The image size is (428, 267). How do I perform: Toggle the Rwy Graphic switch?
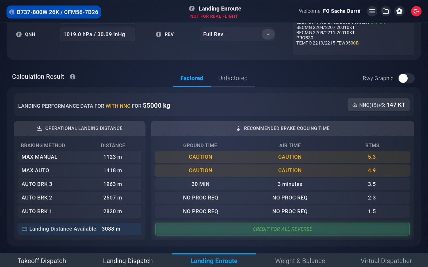pos(406,78)
